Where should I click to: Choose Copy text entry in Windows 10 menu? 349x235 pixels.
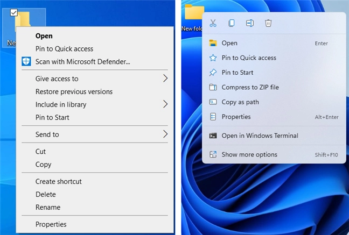click(95, 165)
